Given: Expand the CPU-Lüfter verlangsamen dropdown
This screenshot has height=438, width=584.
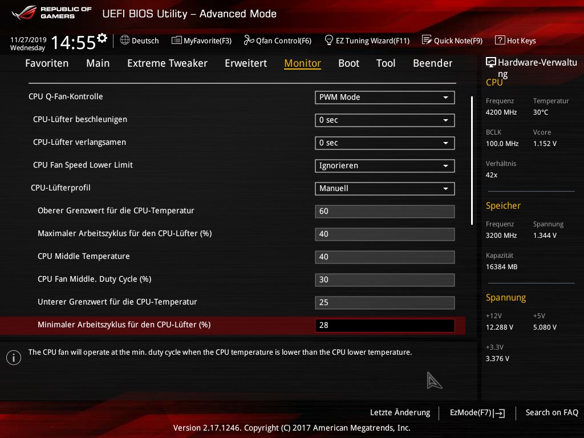Looking at the screenshot, I should 385,143.
